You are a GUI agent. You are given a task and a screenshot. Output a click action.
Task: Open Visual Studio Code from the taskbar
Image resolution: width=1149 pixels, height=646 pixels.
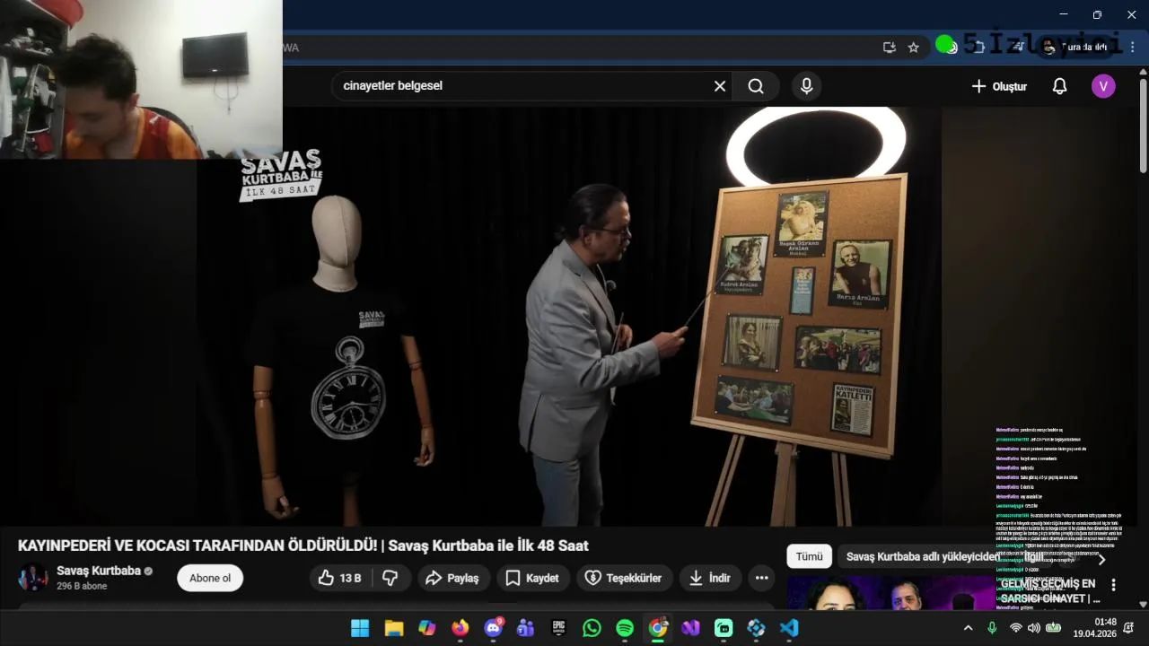click(x=789, y=628)
